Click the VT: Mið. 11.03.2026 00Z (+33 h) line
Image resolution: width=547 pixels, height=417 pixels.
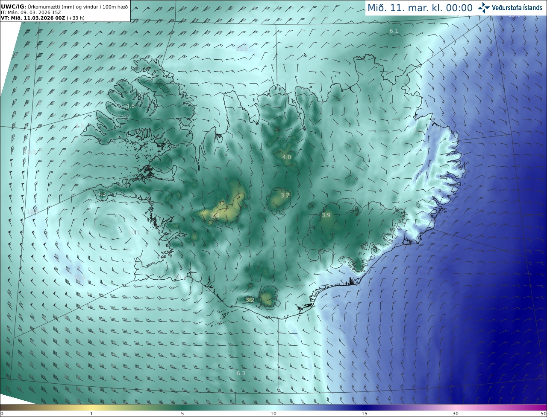pyautogui.click(x=43, y=18)
